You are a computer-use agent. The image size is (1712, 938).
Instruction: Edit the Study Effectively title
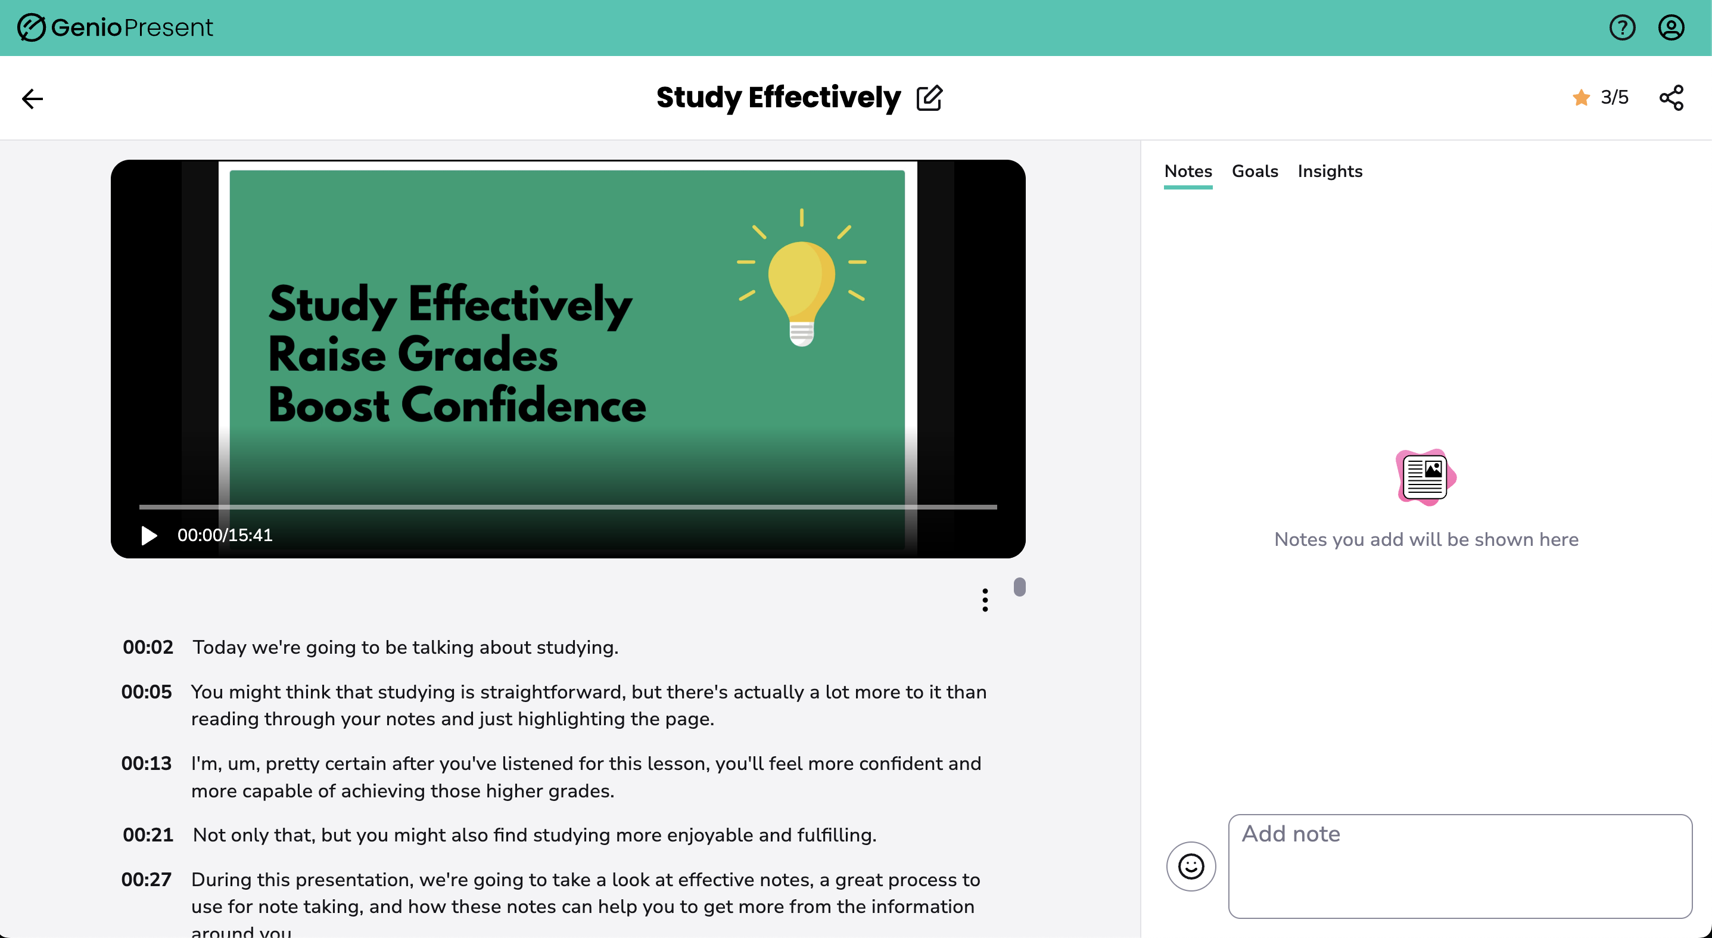(x=929, y=98)
